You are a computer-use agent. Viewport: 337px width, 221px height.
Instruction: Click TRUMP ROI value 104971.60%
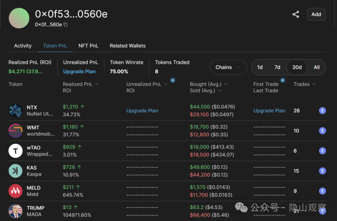tap(77, 215)
